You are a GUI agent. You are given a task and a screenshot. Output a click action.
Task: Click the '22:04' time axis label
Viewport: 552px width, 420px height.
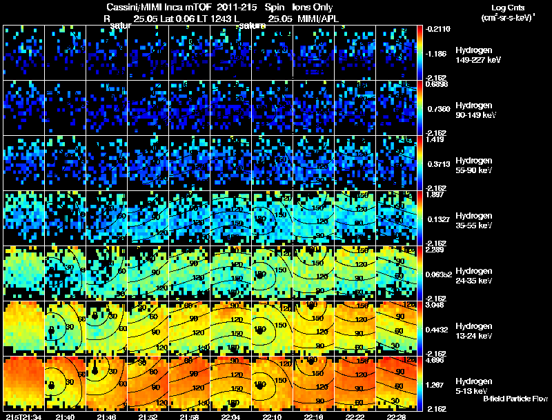pos(231,417)
